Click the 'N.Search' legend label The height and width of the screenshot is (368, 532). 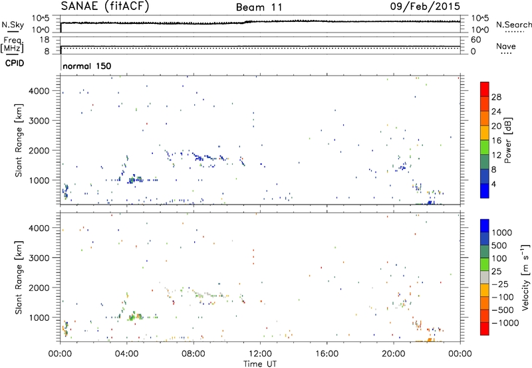coord(514,25)
